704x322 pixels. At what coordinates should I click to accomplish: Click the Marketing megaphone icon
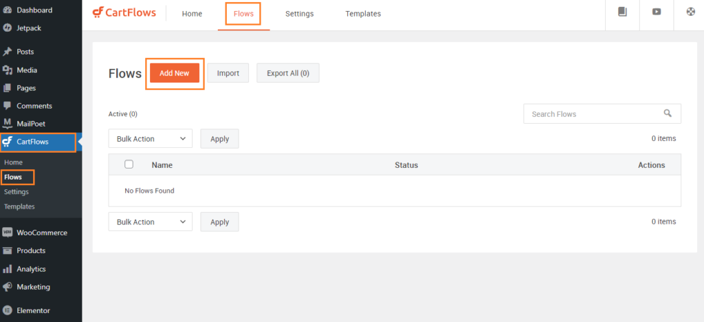(7, 286)
